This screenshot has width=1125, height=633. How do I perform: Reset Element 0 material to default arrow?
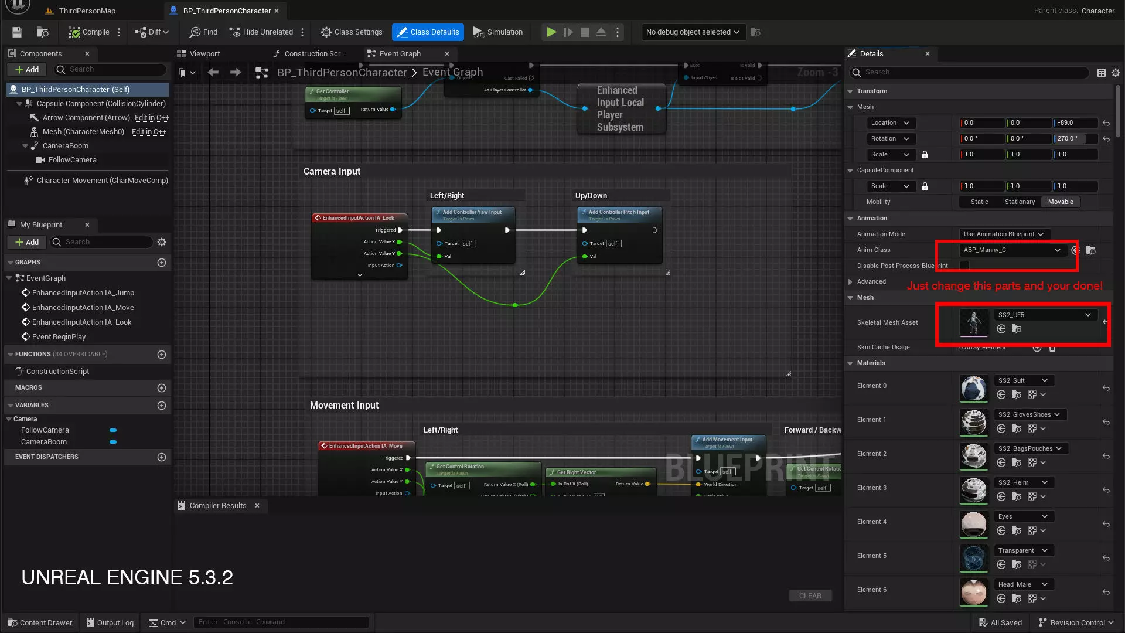[1106, 388]
